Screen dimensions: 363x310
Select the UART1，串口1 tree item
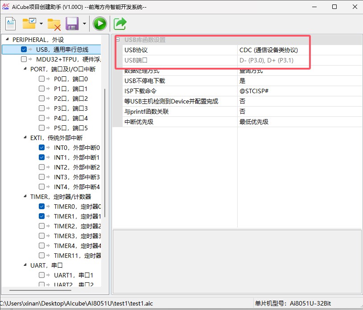click(x=74, y=275)
